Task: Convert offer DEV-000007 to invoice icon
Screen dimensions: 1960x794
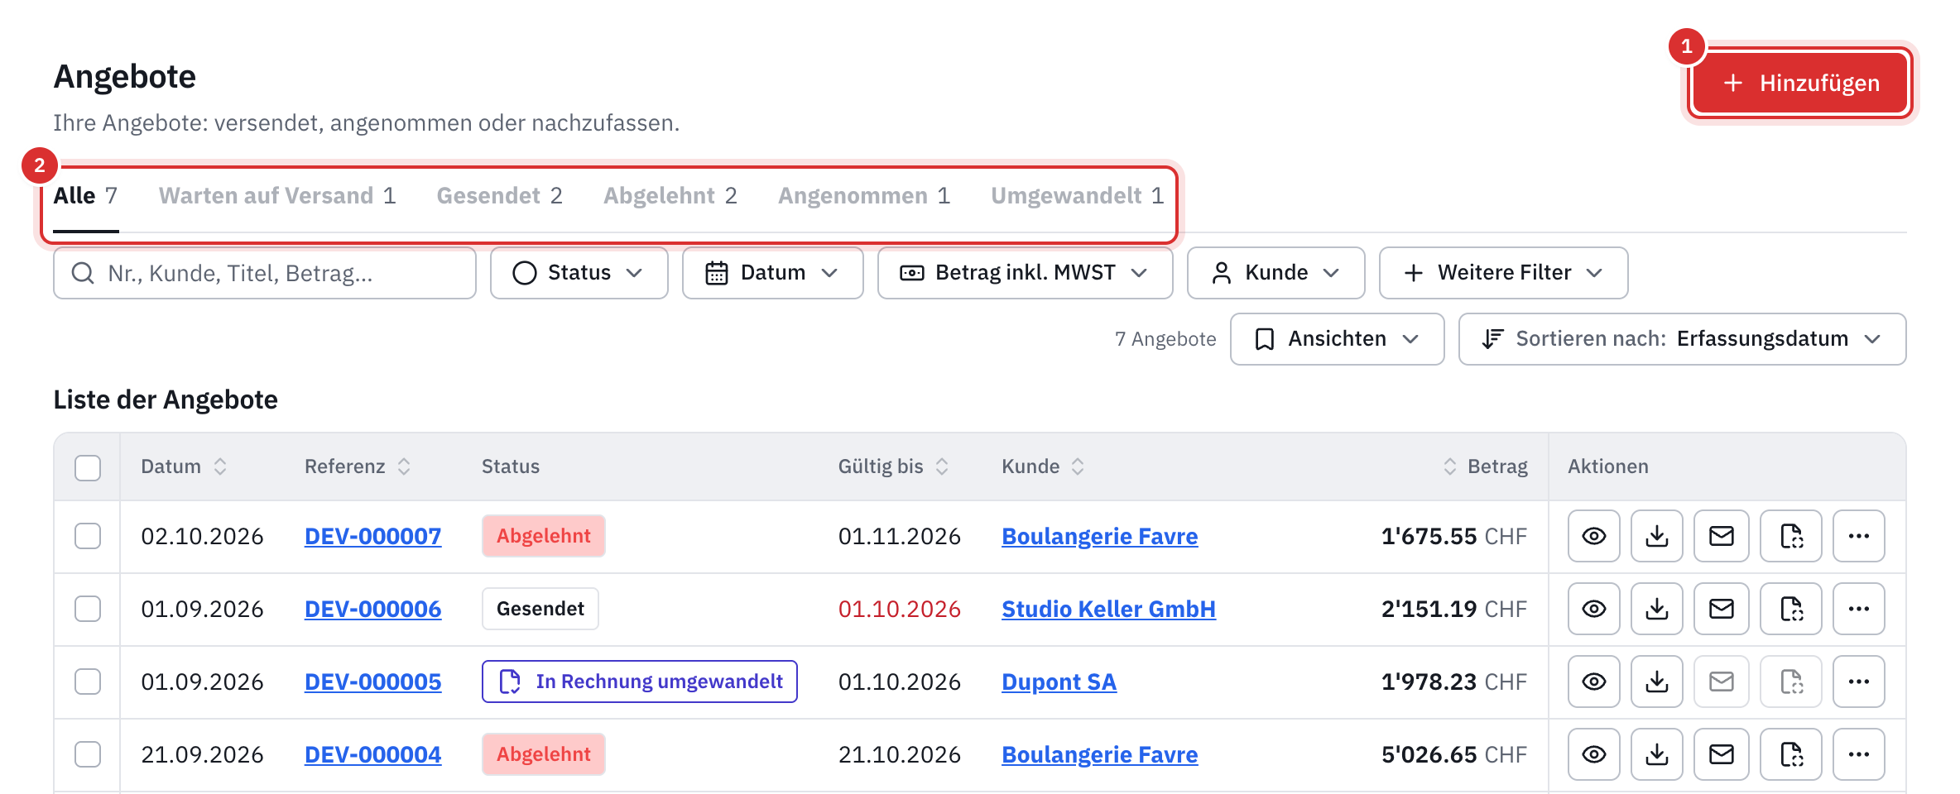Action: click(x=1790, y=536)
